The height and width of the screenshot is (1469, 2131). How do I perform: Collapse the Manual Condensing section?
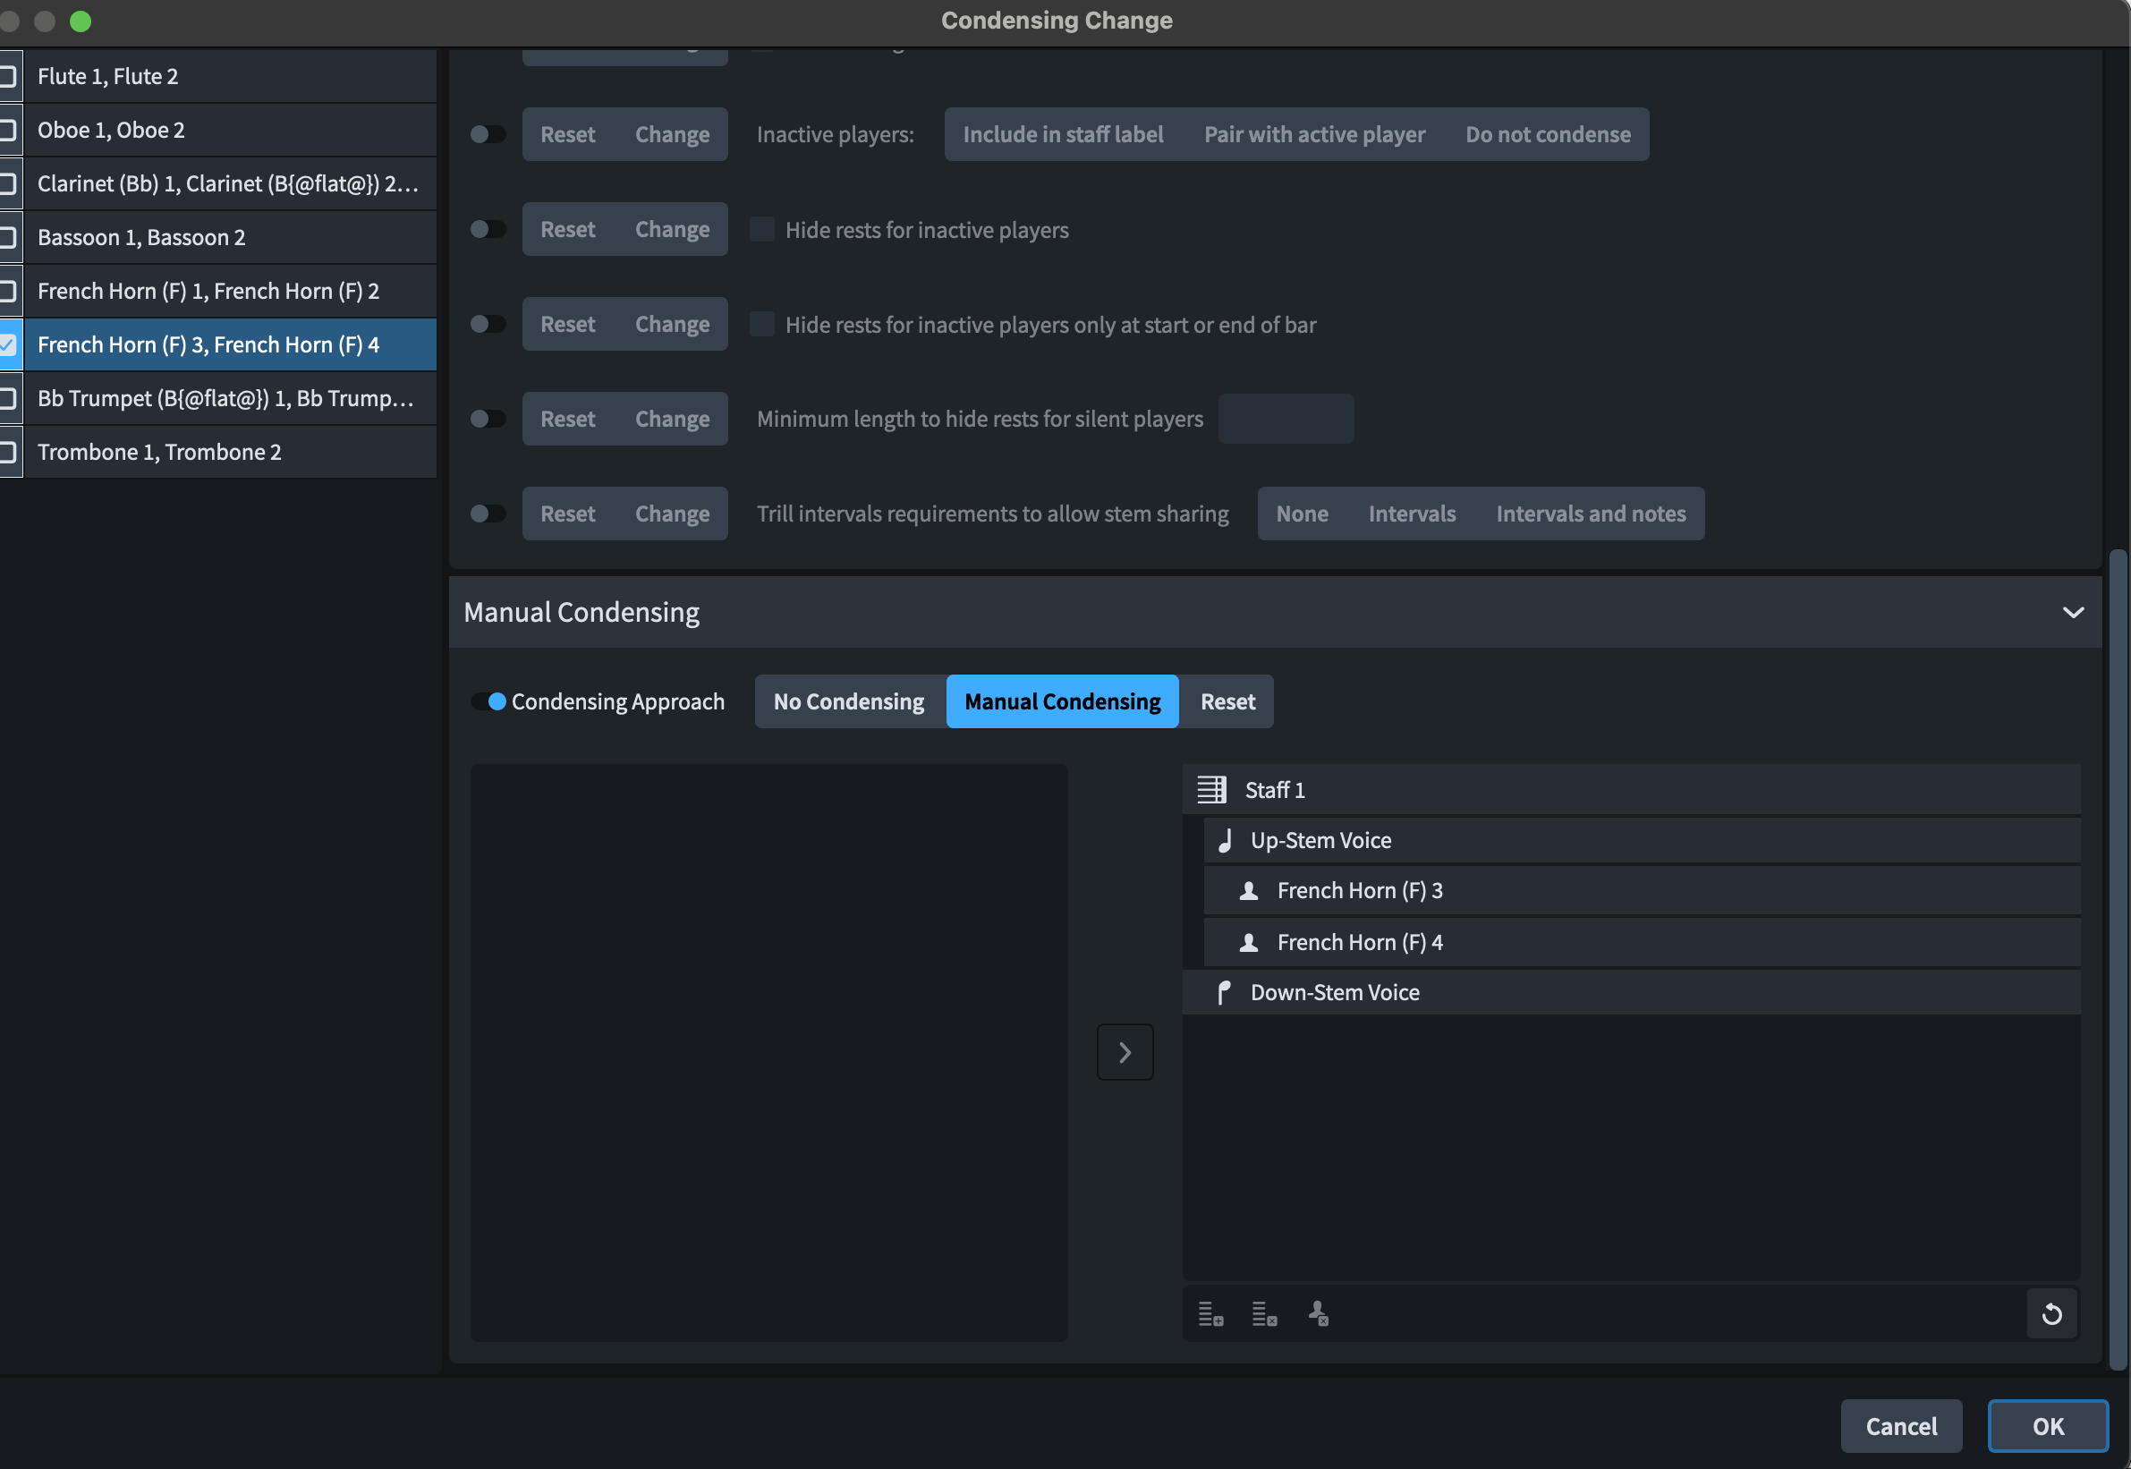click(x=2073, y=612)
